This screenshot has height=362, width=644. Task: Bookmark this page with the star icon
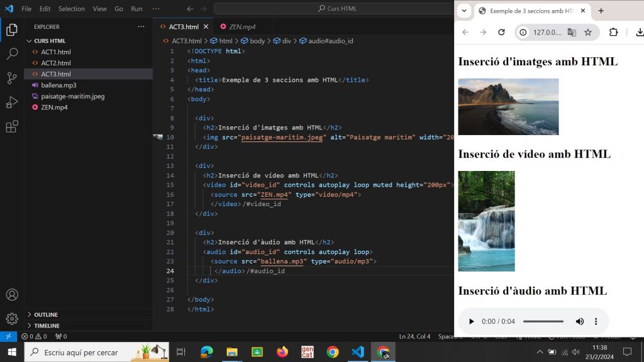pos(588,33)
